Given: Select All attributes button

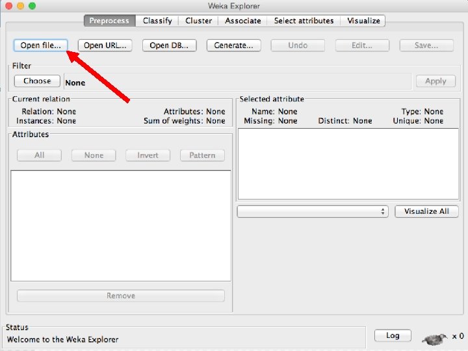Looking at the screenshot, I should click(40, 155).
